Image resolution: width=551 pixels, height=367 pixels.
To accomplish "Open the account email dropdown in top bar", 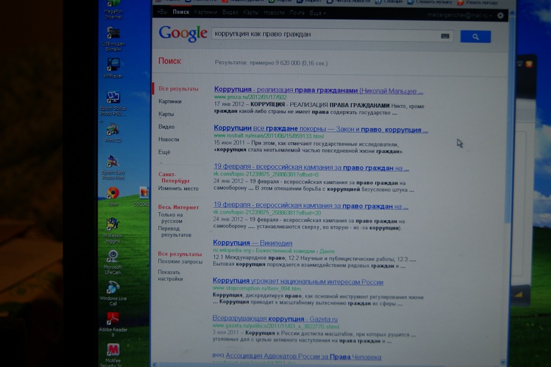I will 459,16.
